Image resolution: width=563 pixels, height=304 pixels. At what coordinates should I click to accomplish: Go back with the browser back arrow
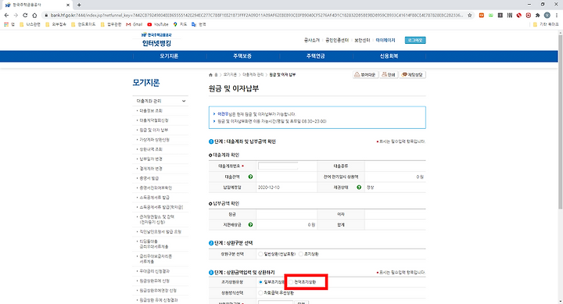pos(6,15)
